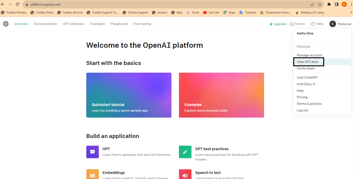
Task: Select the Overview nav tab
Action: tap(21, 24)
